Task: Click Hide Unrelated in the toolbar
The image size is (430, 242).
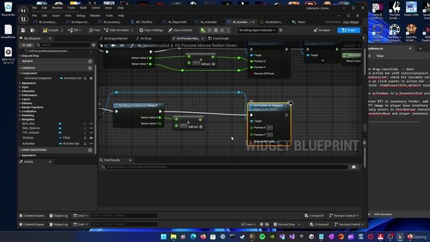Action: point(116,30)
